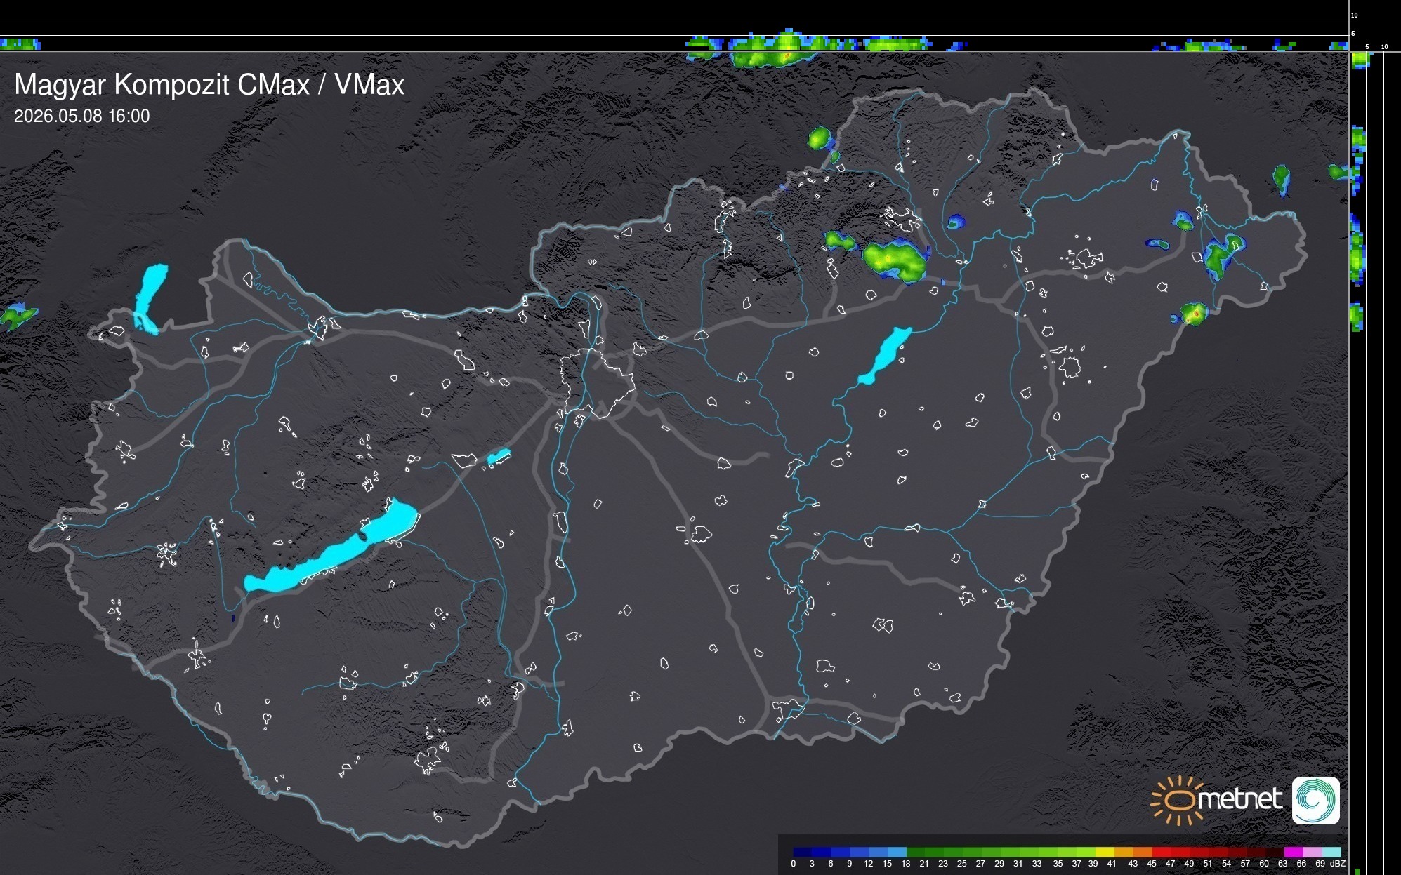Click the cyan Lake Tisza reservoir shape
Screen dimensions: 1401x875
click(x=885, y=356)
